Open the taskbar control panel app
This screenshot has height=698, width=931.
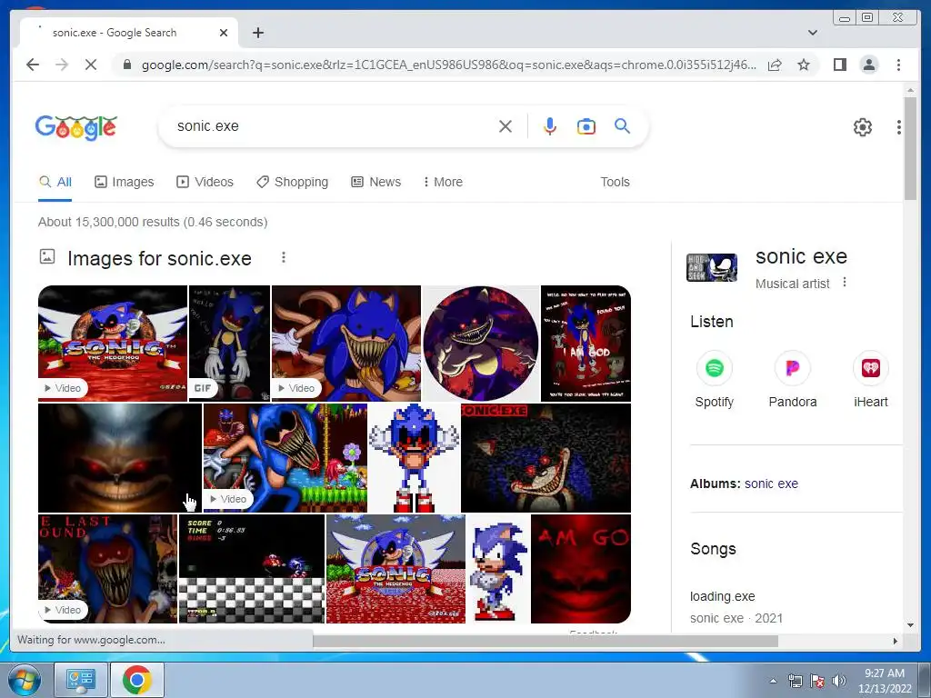coord(81,680)
